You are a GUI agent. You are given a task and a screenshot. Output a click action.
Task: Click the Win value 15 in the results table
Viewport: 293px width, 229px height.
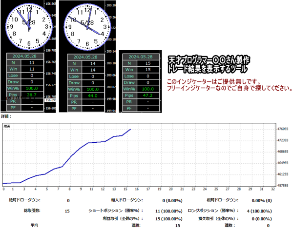tap(148, 70)
